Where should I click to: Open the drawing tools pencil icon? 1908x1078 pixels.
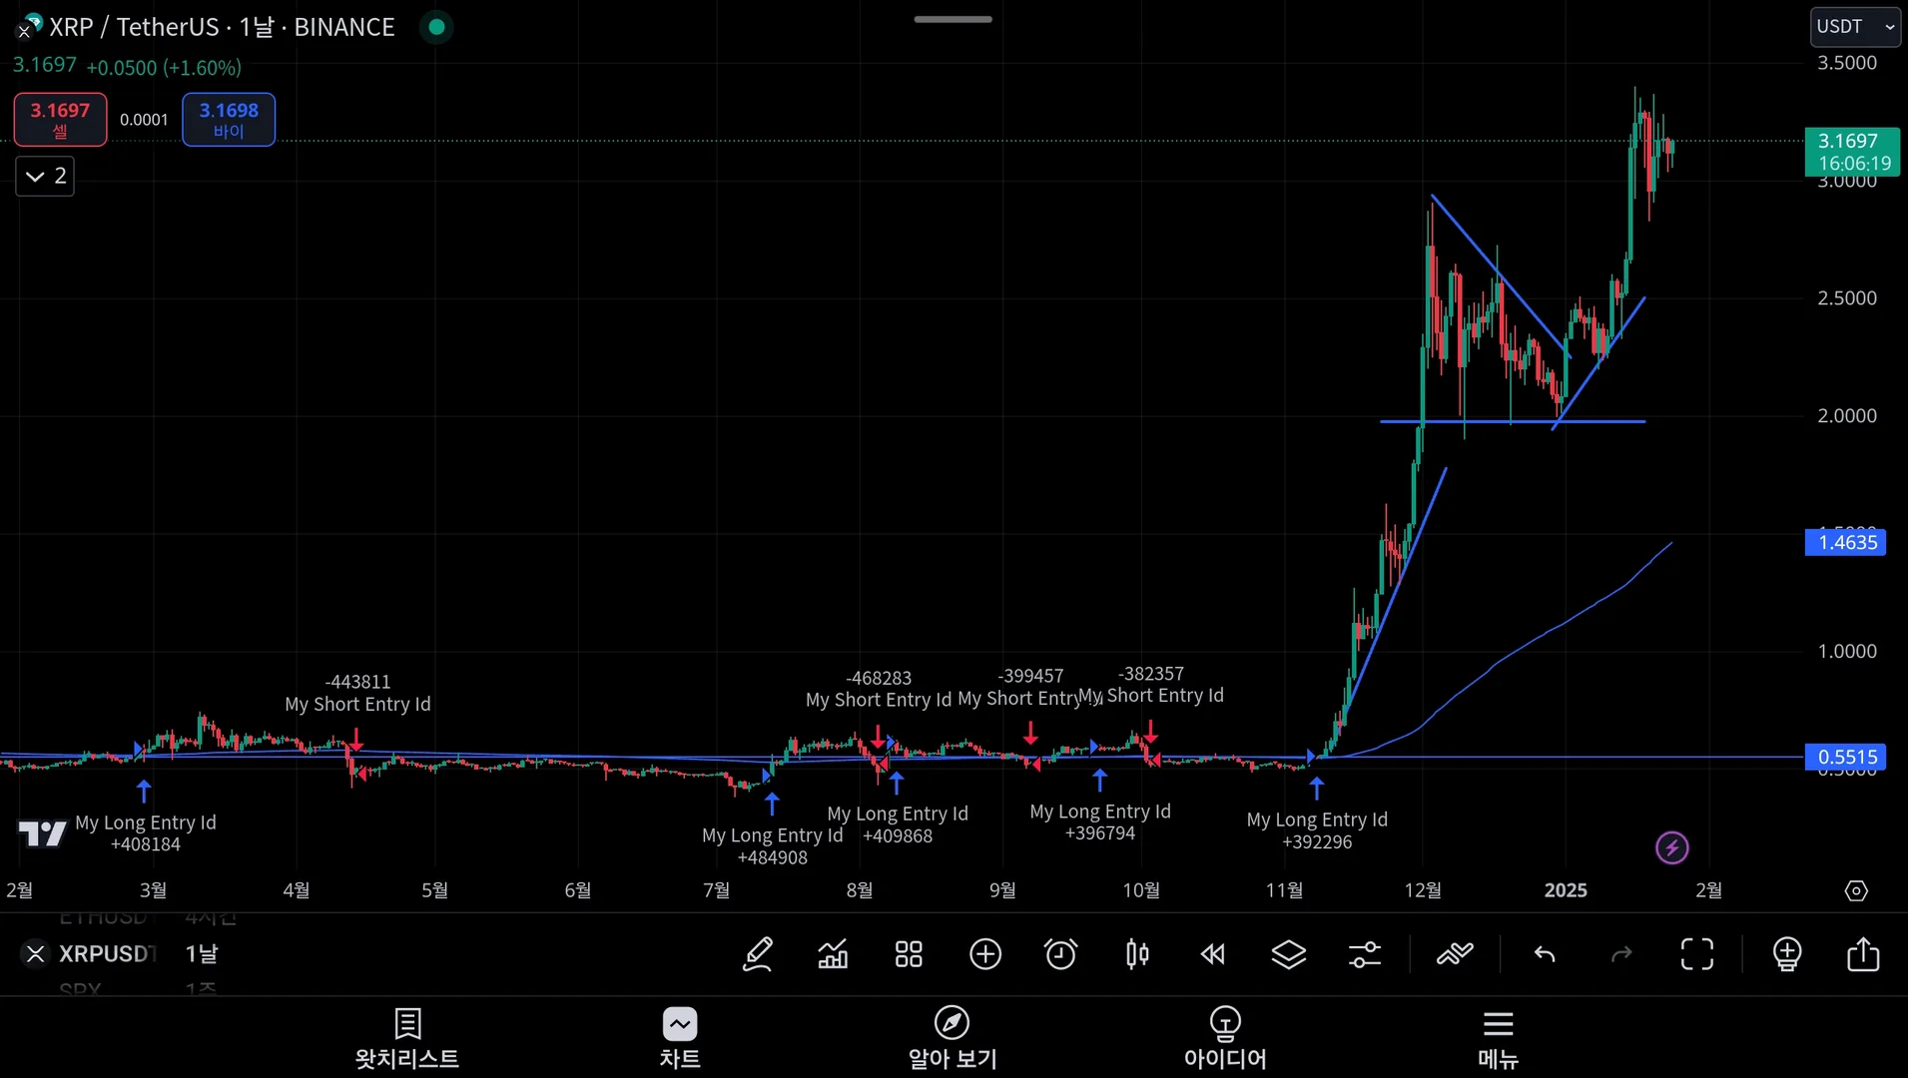[x=758, y=954]
